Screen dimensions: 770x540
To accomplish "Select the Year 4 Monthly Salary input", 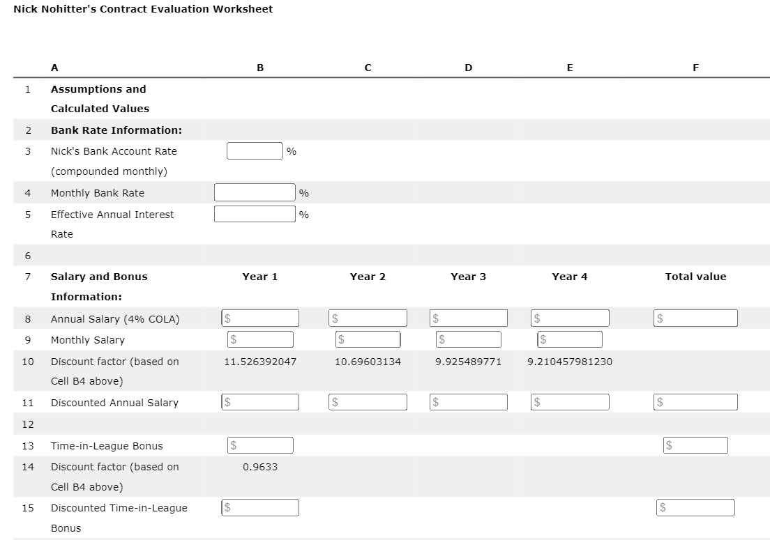I will pos(570,339).
